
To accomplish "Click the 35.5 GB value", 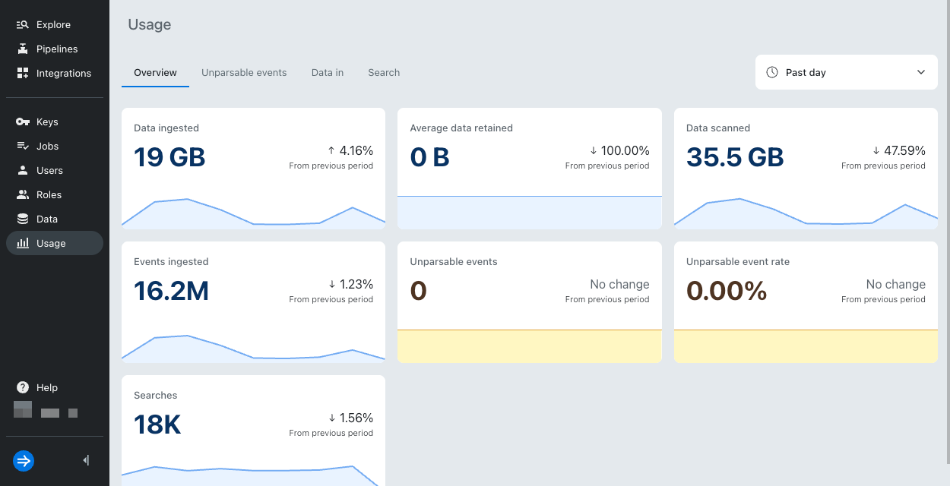I will (x=735, y=157).
